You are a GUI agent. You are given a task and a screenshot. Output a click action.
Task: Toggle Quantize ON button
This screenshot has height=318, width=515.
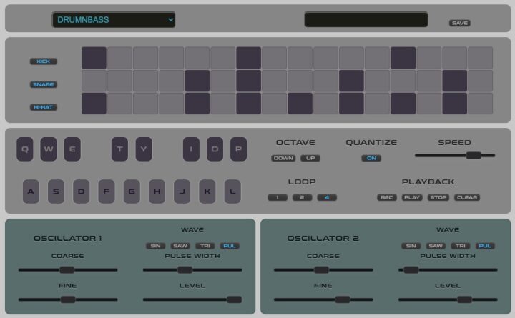coord(371,158)
